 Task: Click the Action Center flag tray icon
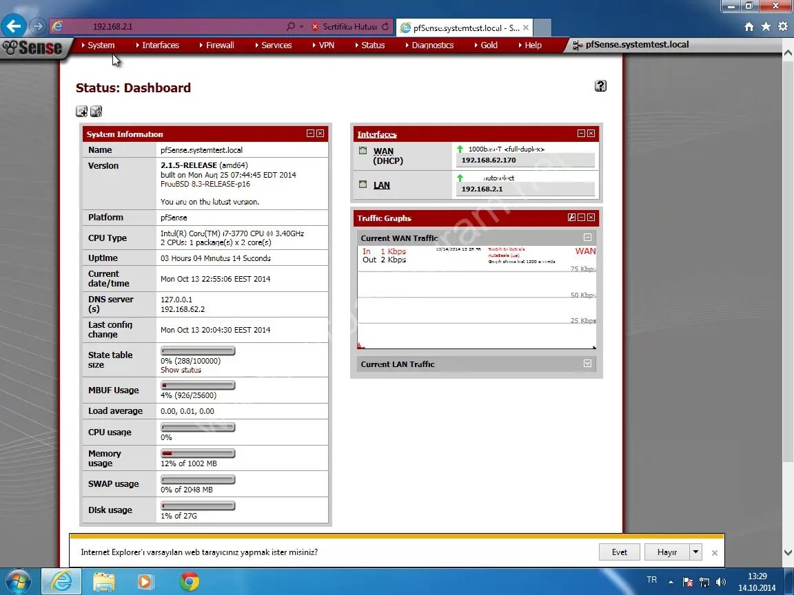click(x=688, y=582)
